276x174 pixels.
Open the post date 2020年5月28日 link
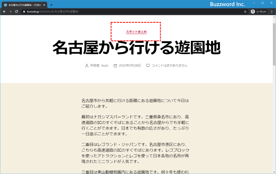(x=130, y=65)
